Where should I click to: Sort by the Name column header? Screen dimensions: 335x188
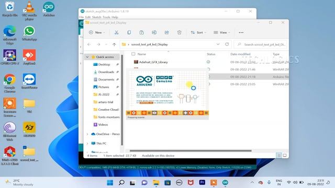pos(142,54)
